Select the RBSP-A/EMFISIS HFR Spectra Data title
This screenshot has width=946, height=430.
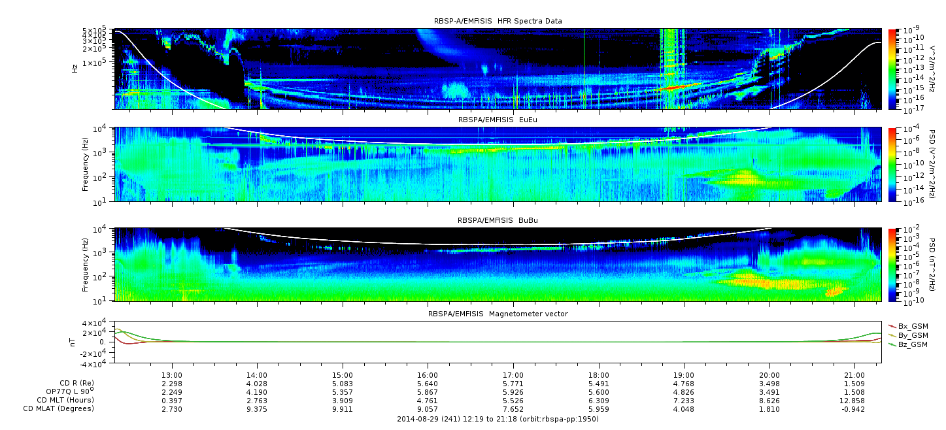[498, 21]
